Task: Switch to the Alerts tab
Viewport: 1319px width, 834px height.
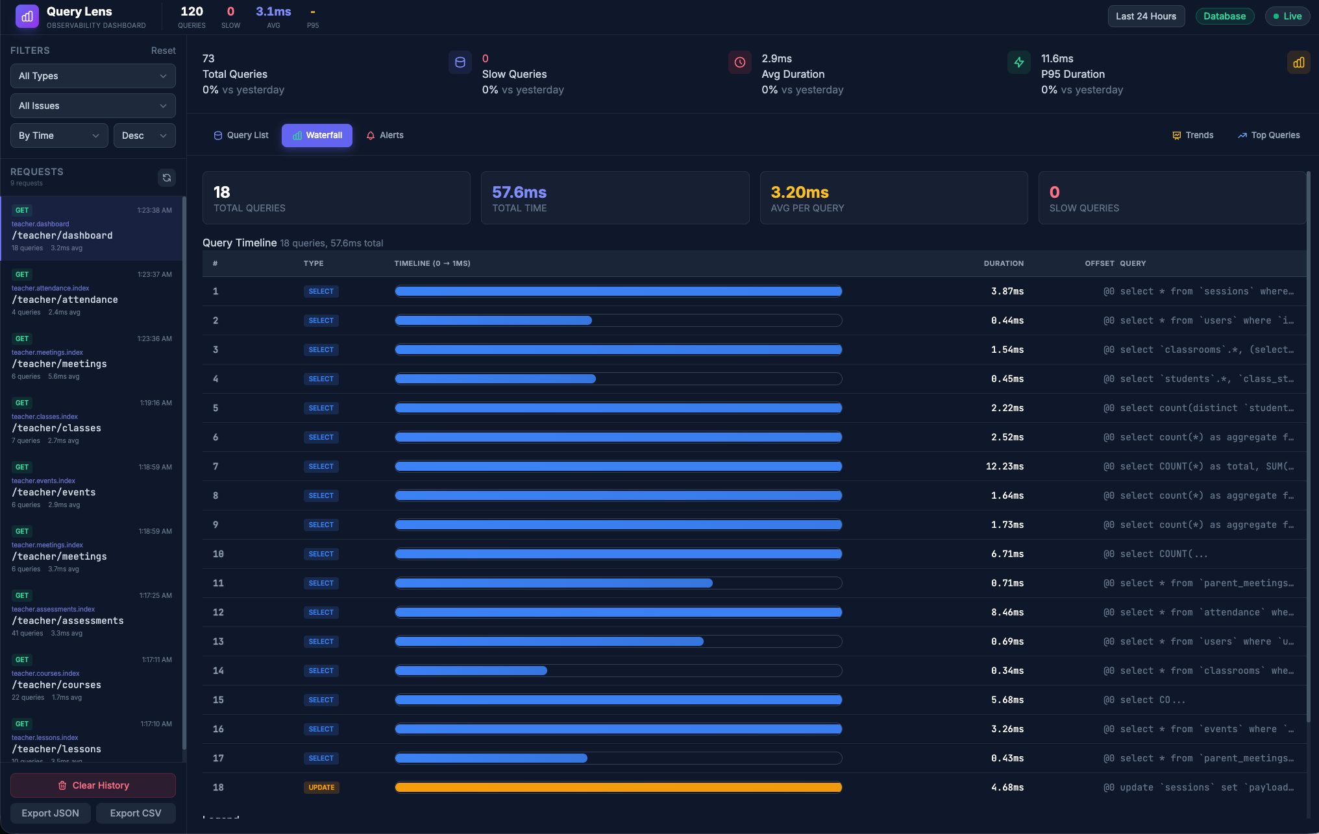Action: (385, 136)
